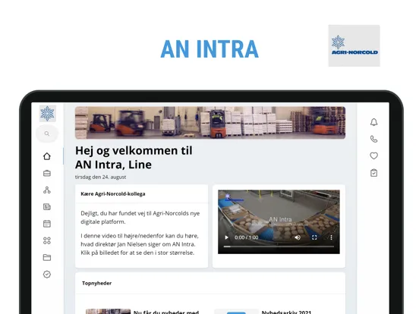
Task: Open the checkmark badge icon in sidebar
Action: click(x=47, y=275)
